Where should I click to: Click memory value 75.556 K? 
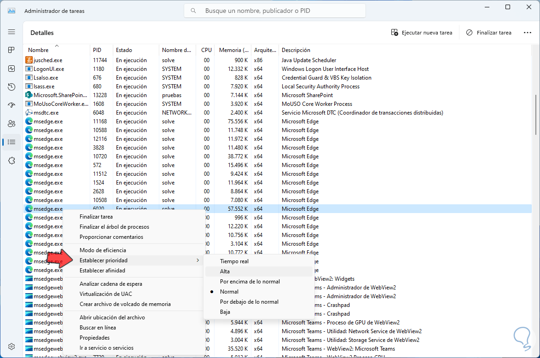point(238,121)
